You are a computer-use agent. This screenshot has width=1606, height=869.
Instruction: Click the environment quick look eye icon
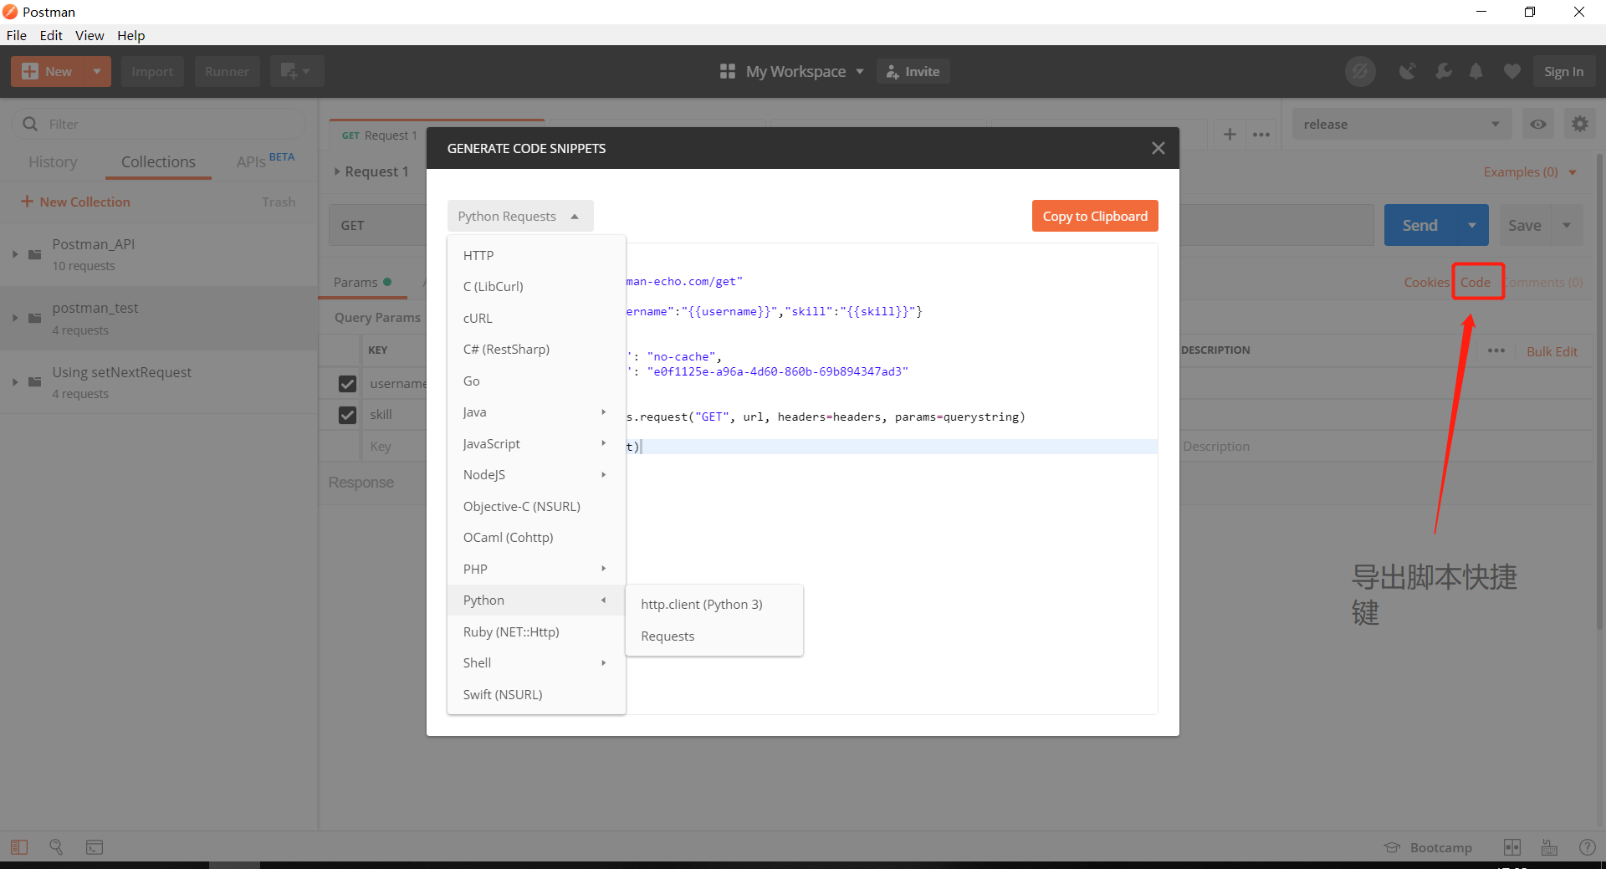click(1537, 124)
